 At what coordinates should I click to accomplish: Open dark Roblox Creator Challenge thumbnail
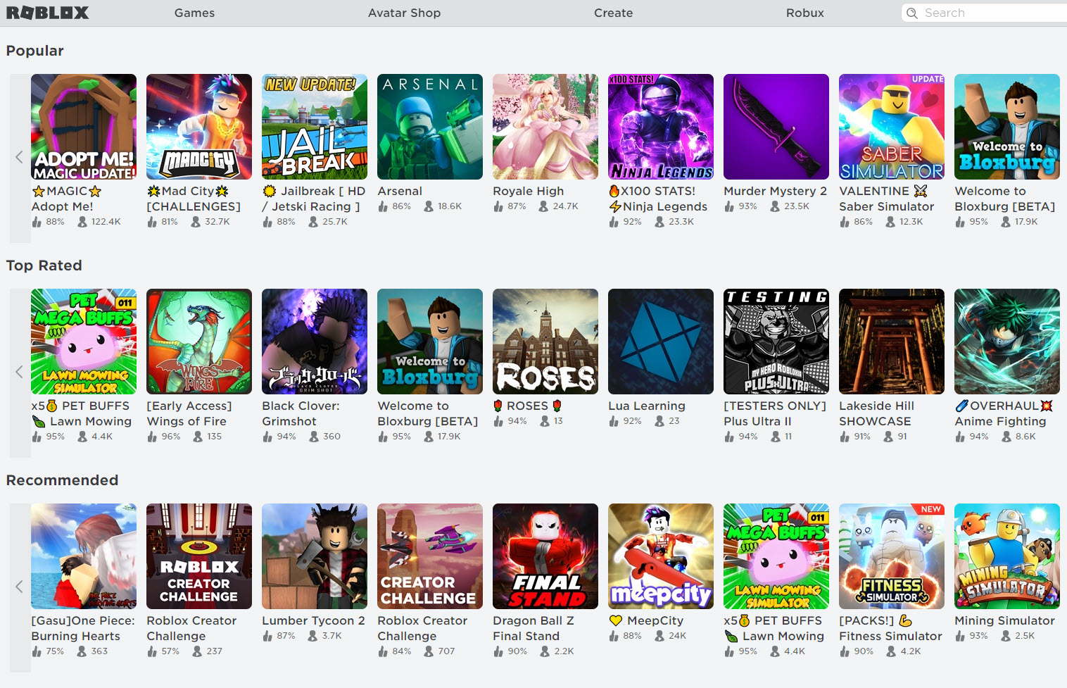199,556
